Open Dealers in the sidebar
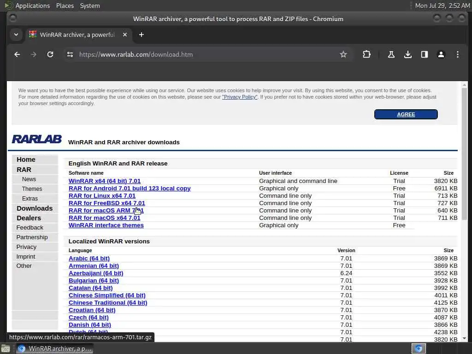 pos(29,218)
